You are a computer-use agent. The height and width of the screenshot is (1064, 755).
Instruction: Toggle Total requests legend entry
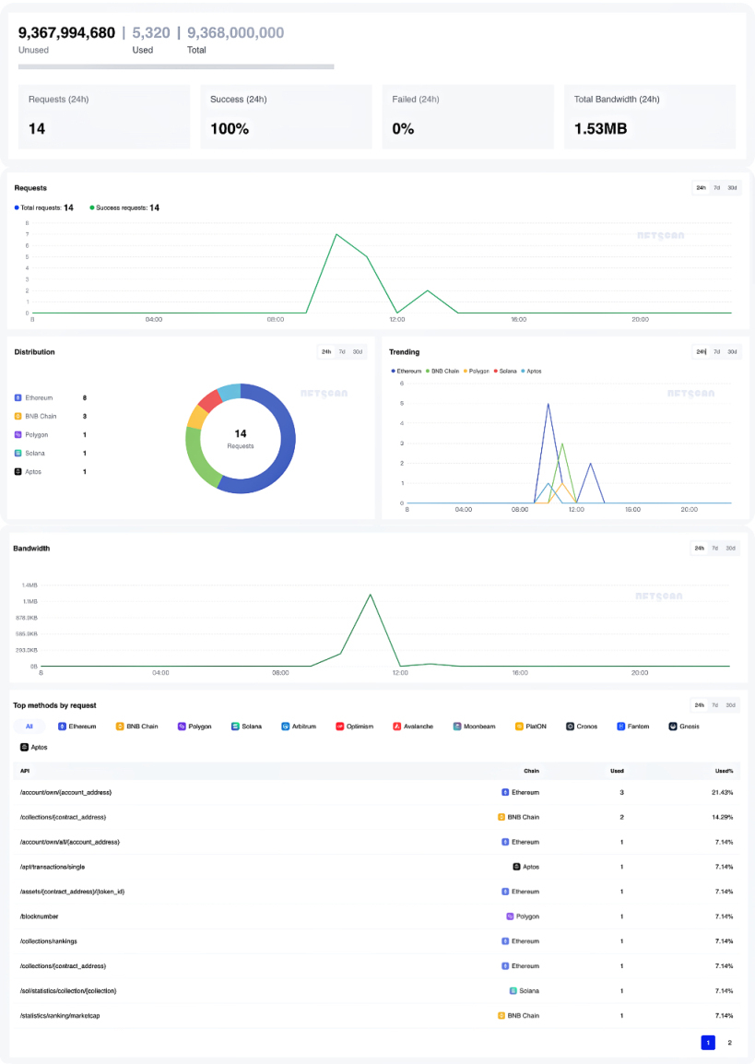click(x=44, y=207)
